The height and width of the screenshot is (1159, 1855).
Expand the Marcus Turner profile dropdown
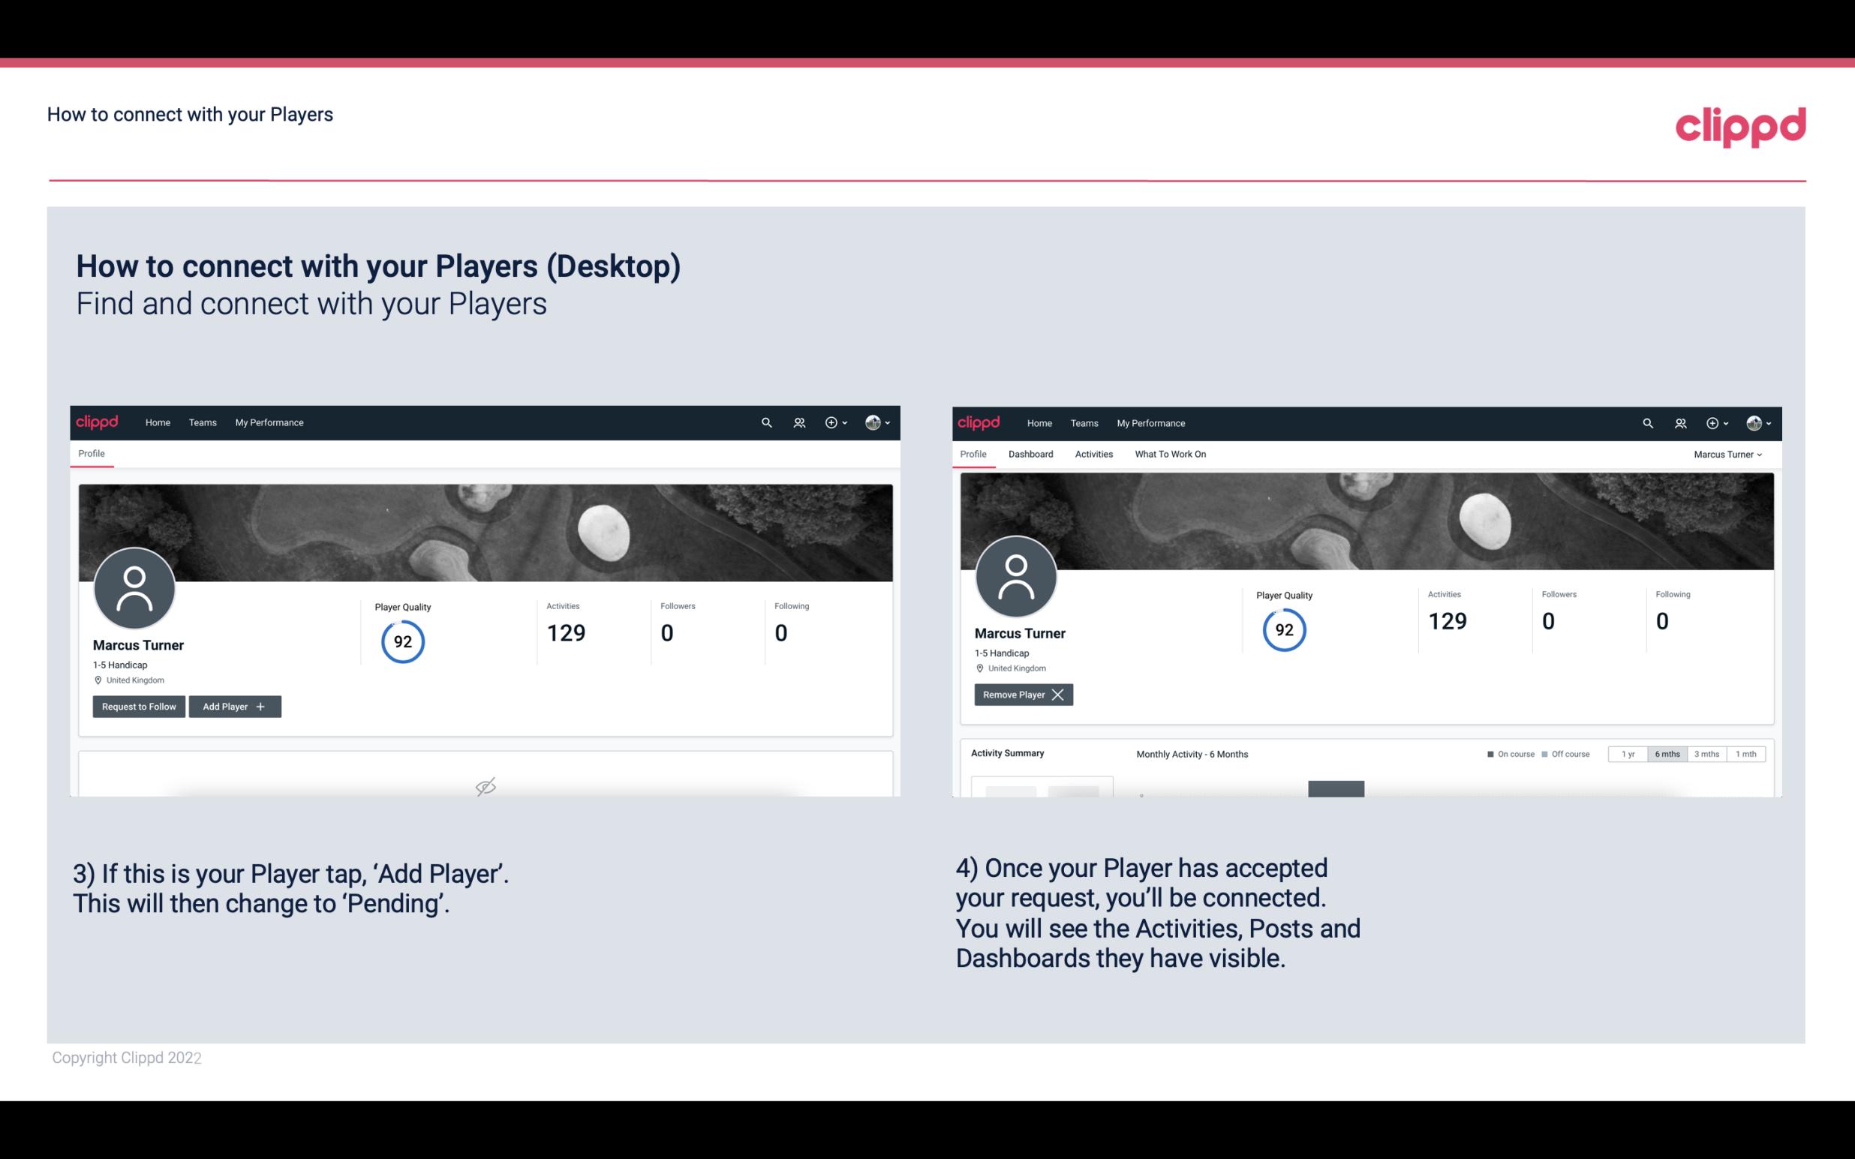pyautogui.click(x=1728, y=454)
